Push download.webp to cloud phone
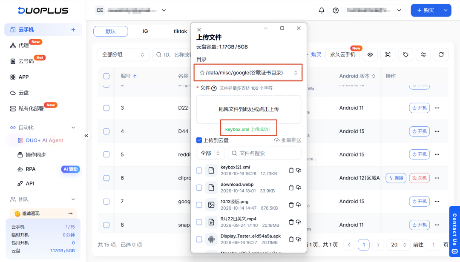Image resolution: width=460 pixels, height=262 pixels. tap(299, 188)
